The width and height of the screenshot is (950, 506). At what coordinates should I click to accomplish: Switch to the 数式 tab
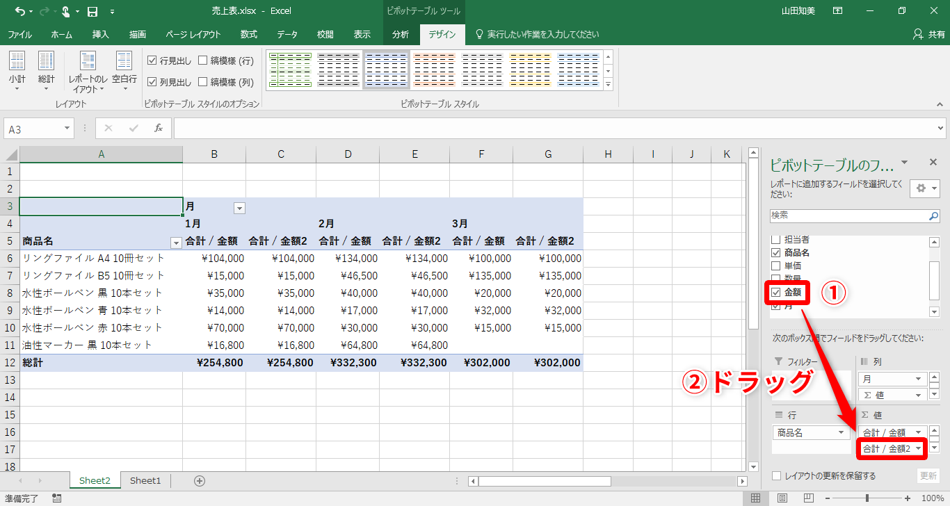click(x=249, y=34)
